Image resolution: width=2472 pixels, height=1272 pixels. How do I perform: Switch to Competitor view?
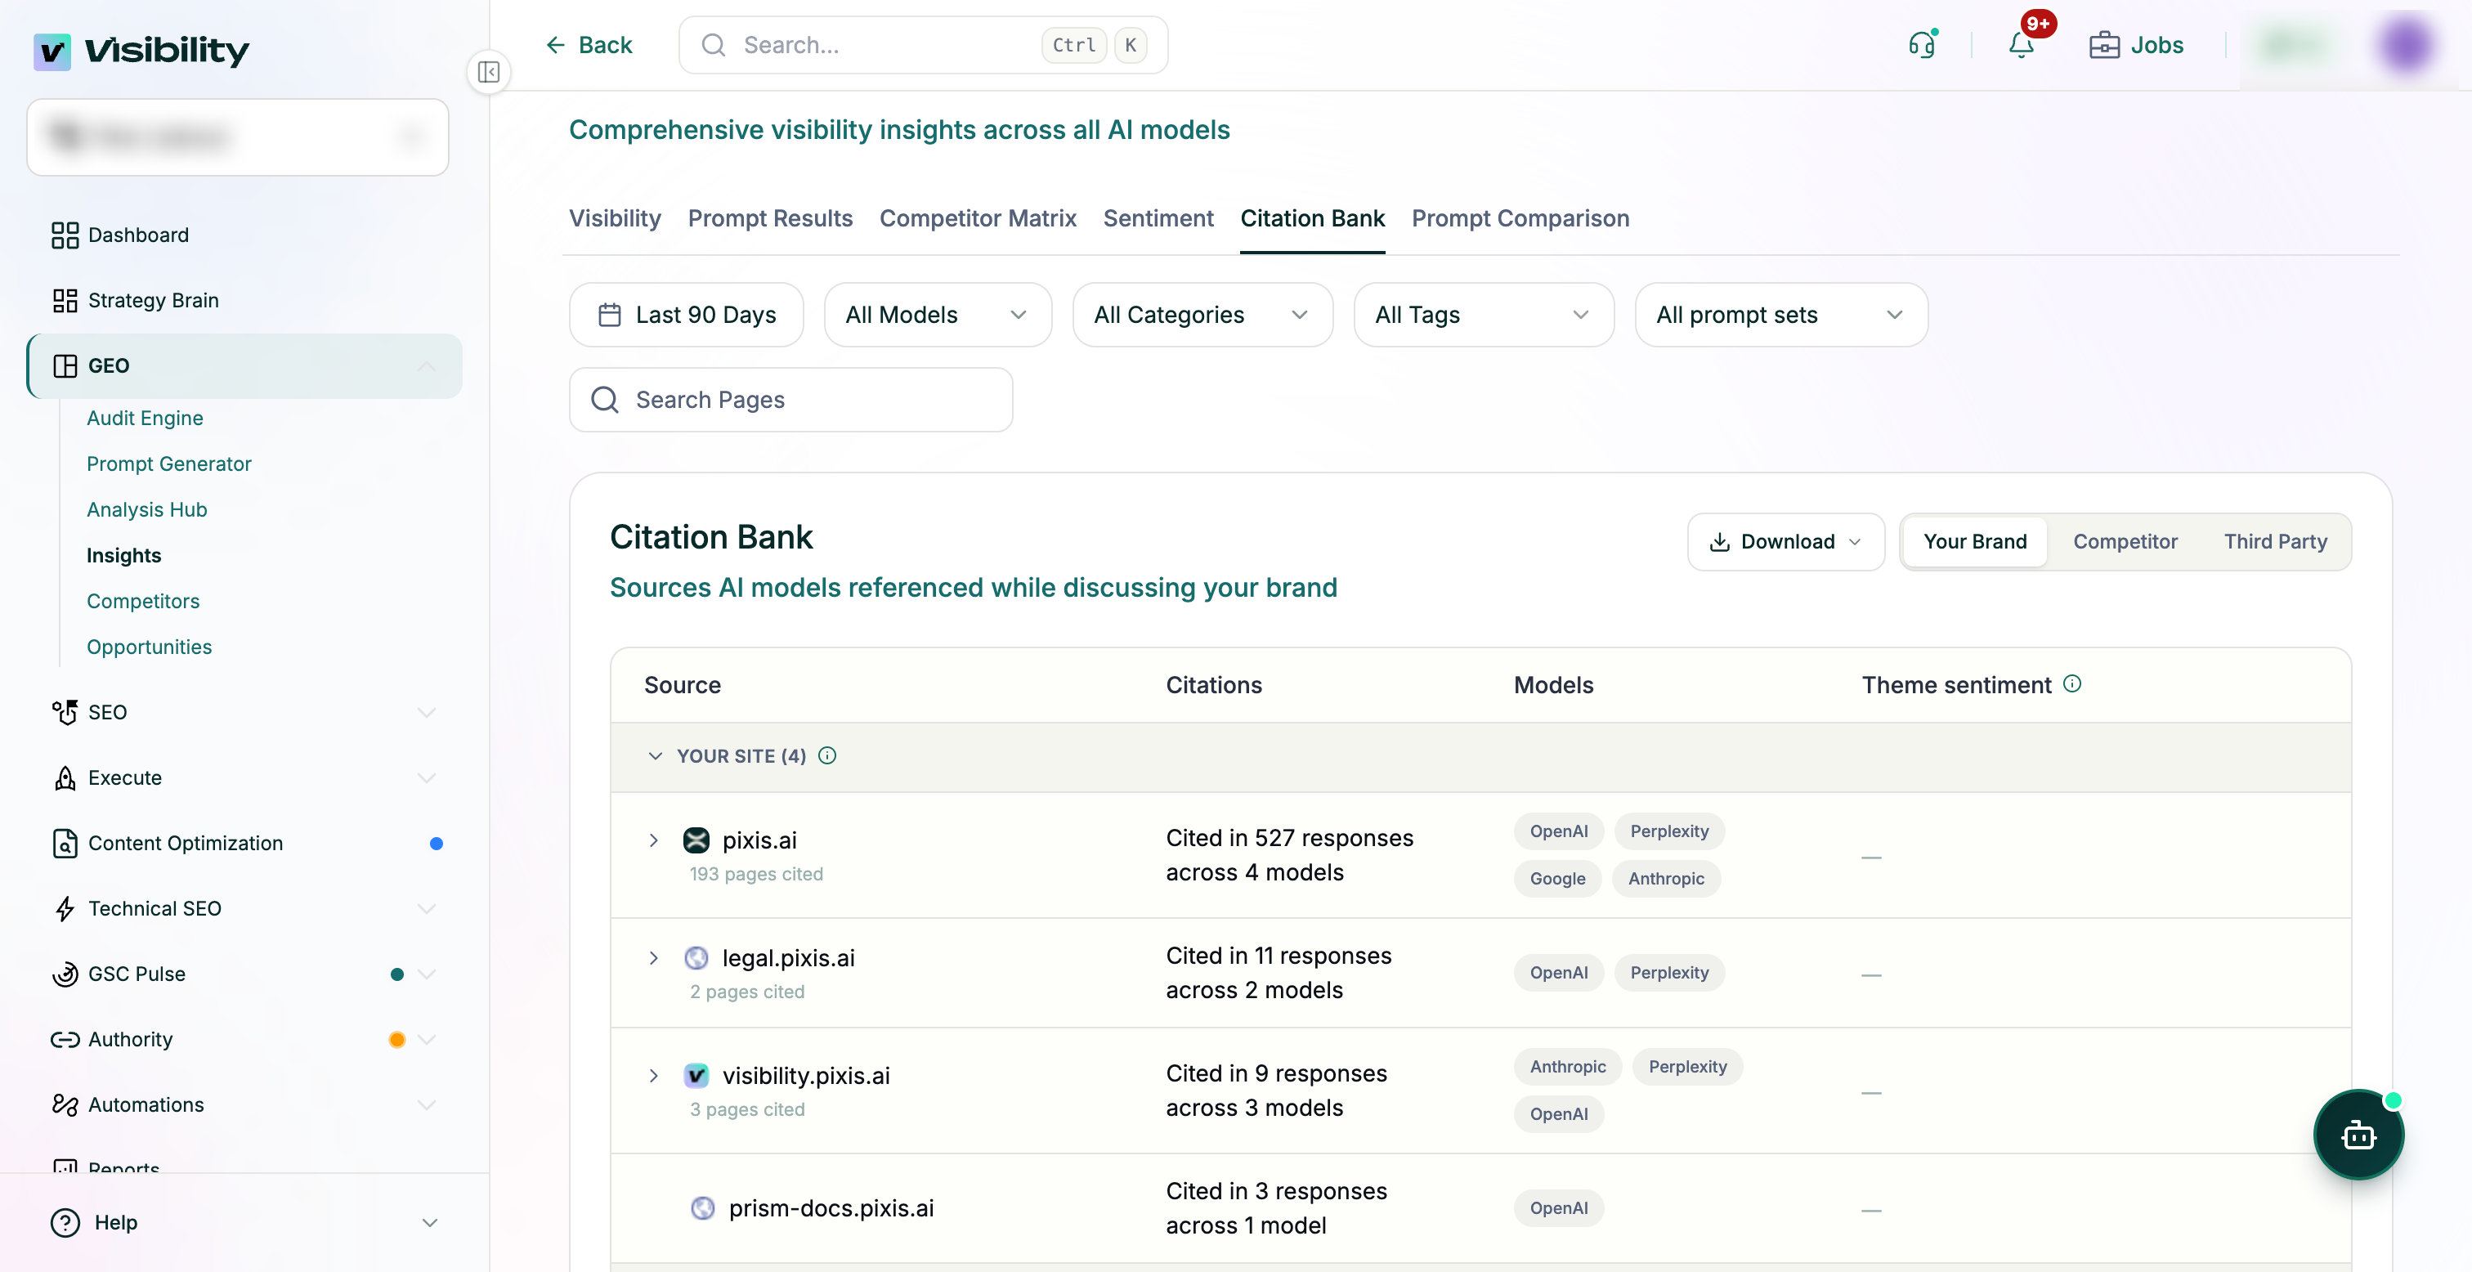point(2125,541)
